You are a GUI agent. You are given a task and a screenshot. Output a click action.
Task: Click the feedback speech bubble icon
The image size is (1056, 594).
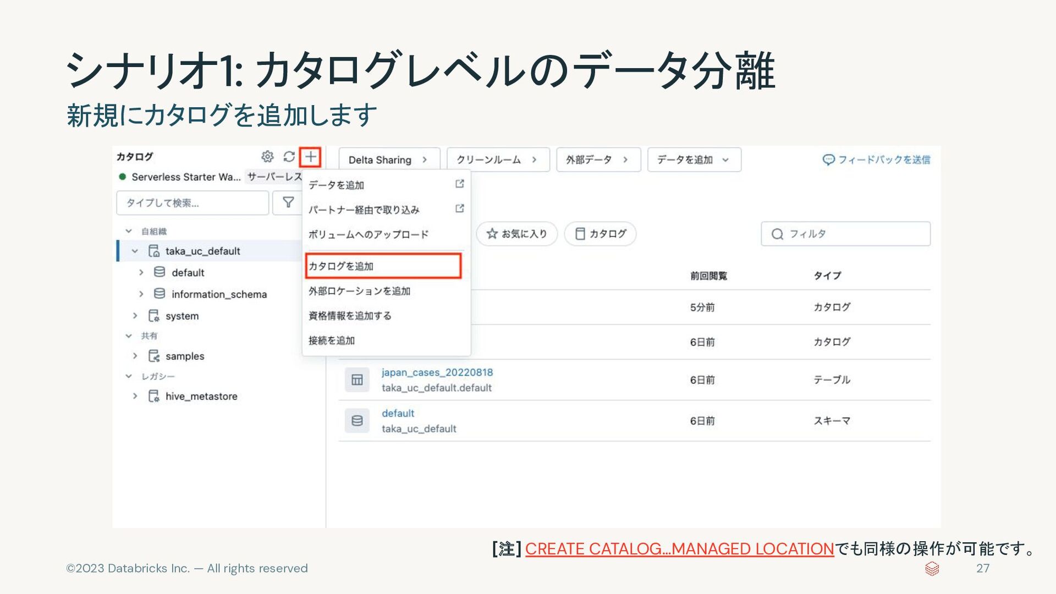828,159
